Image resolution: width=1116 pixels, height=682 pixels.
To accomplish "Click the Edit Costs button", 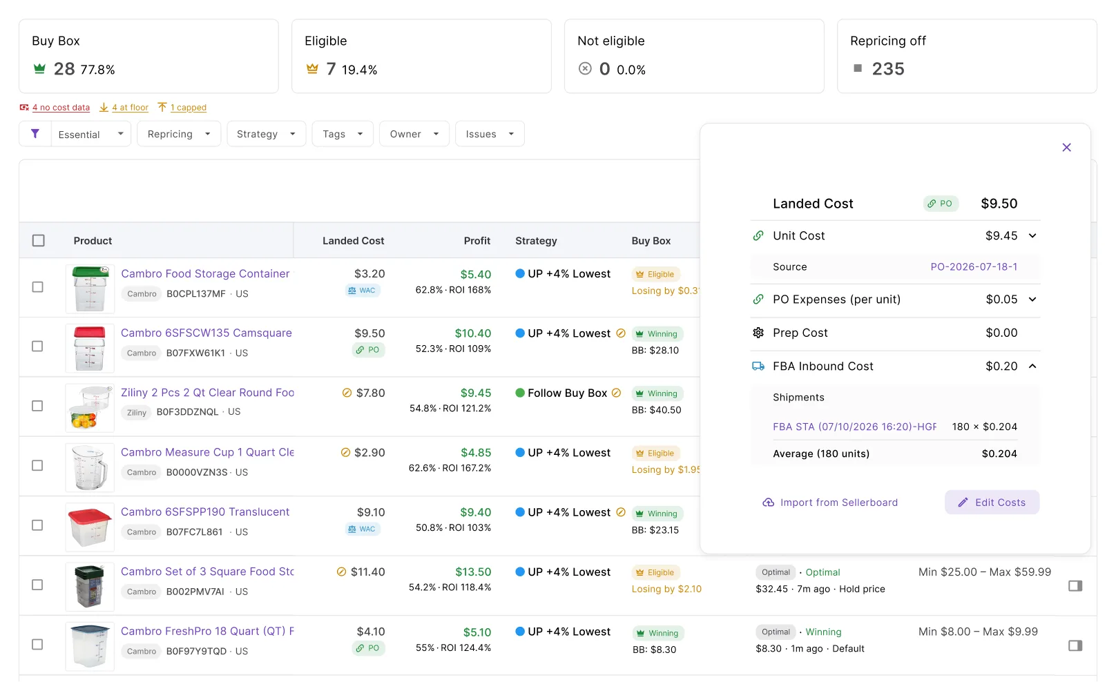I will point(992,503).
